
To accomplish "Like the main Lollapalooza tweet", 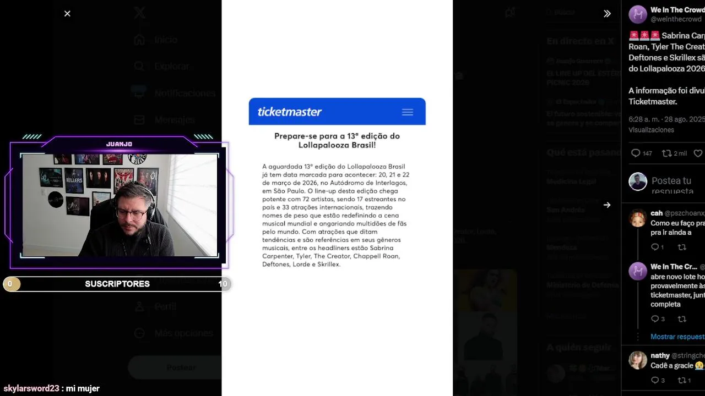I will [698, 153].
